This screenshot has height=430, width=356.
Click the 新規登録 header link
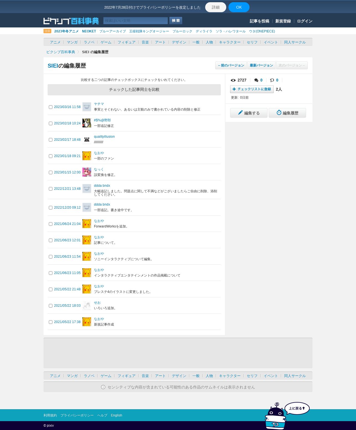(x=283, y=21)
